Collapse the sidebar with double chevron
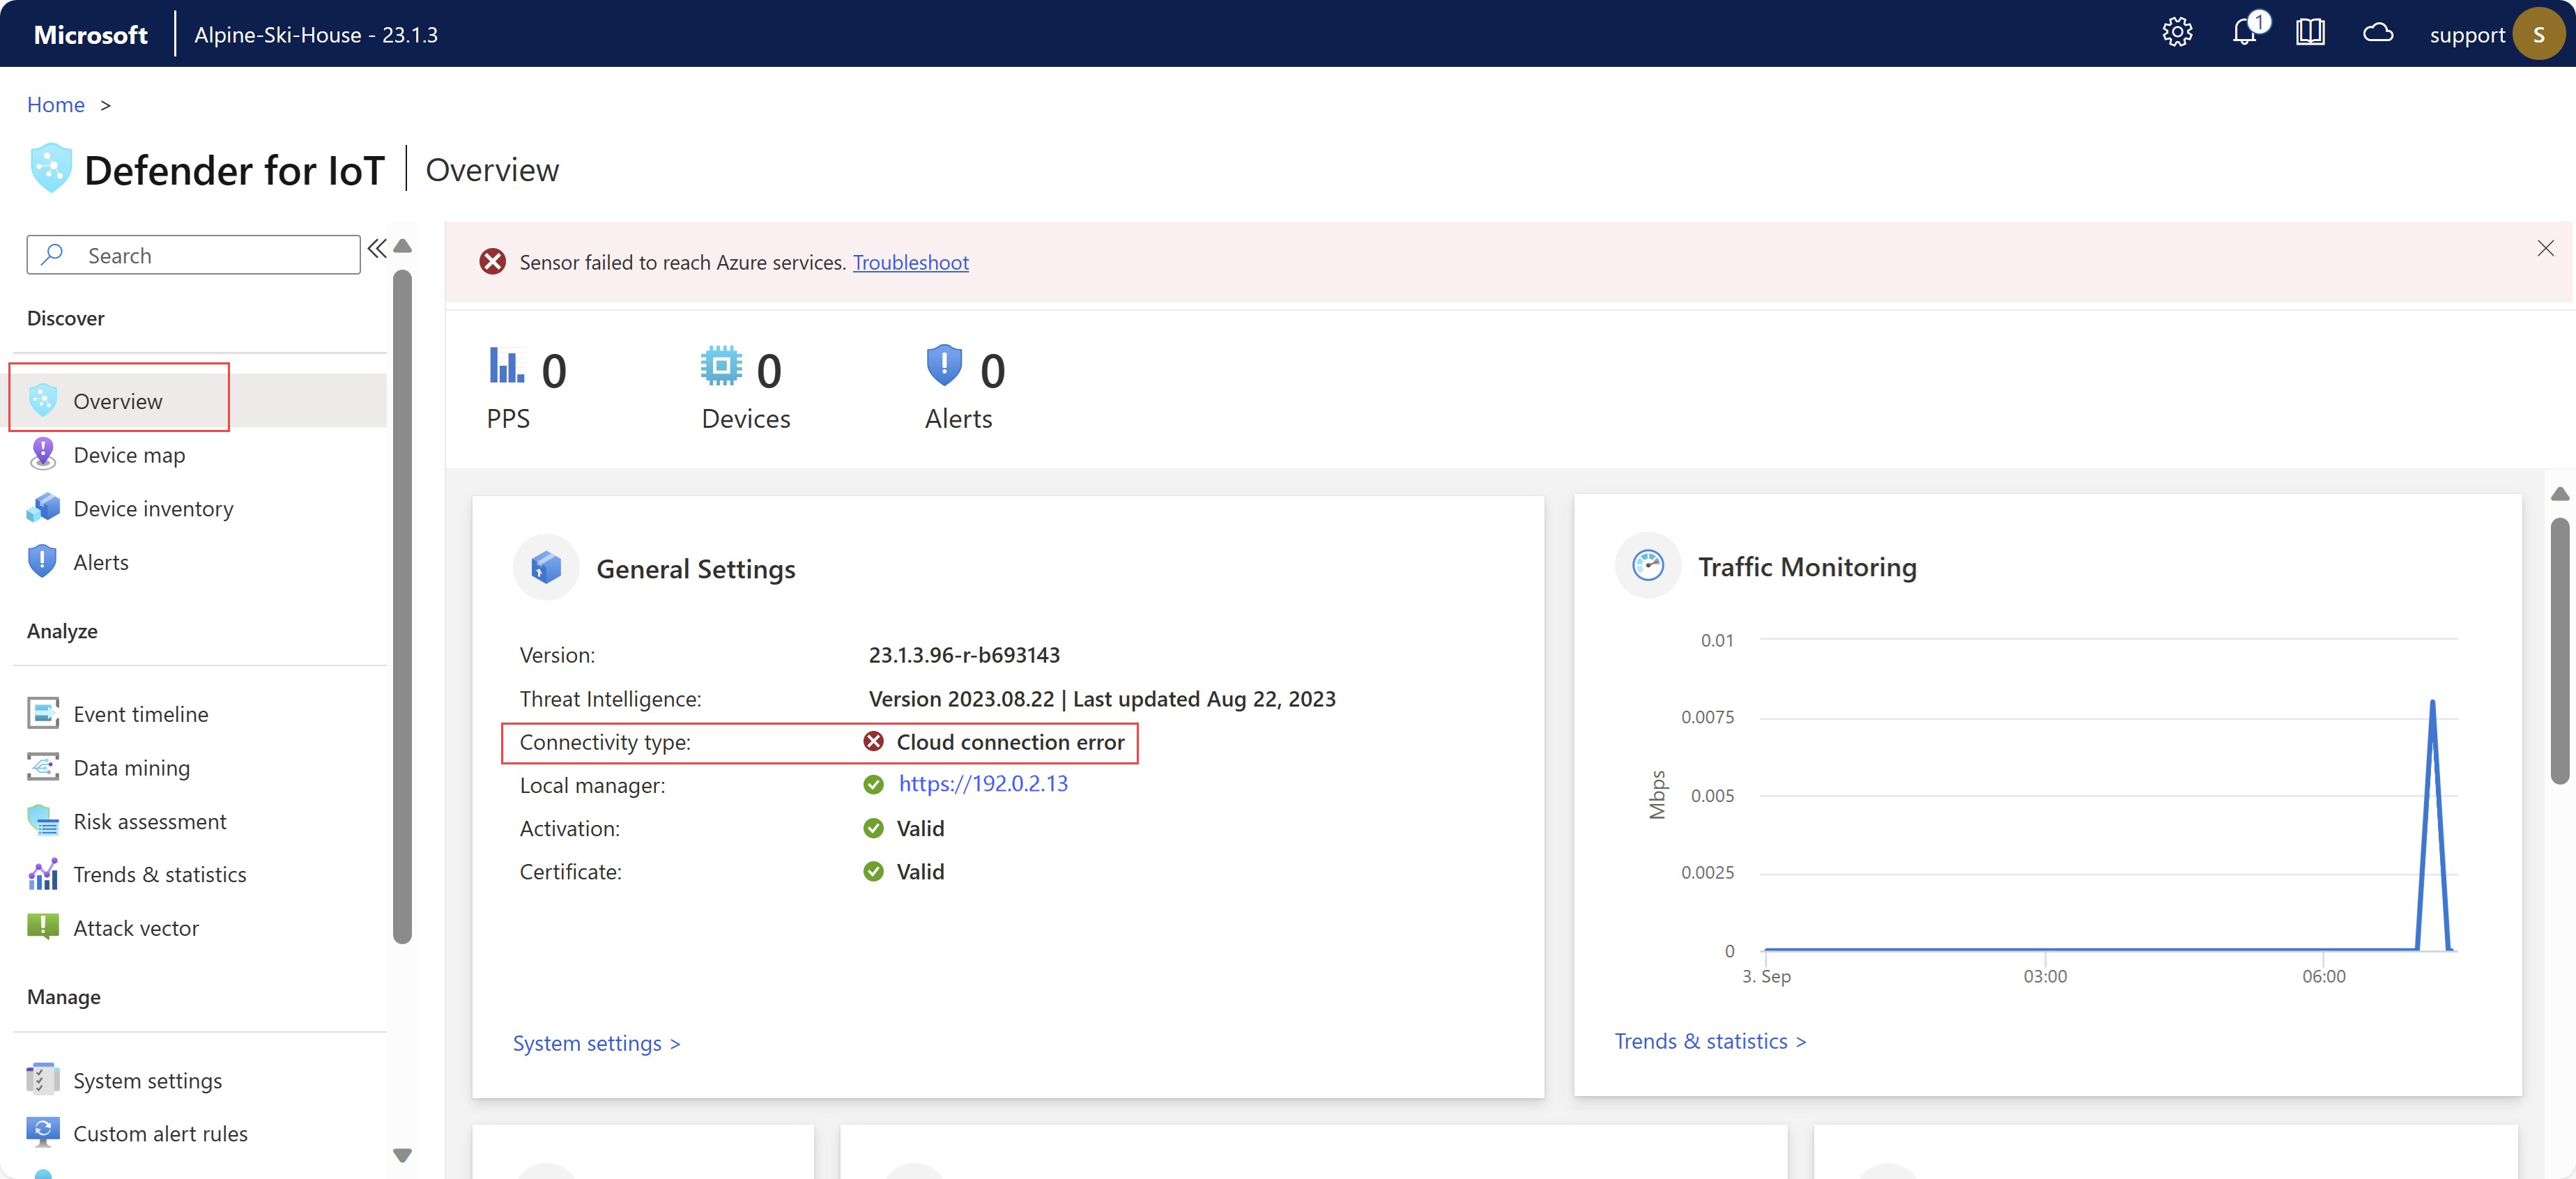 point(377,248)
